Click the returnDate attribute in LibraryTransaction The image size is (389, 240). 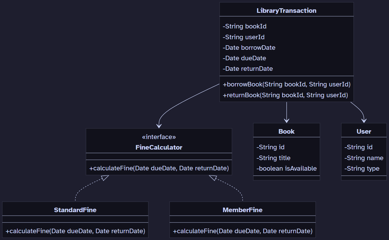[x=248, y=69]
